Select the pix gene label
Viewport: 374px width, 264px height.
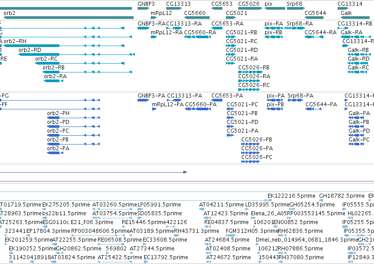tap(269, 4)
